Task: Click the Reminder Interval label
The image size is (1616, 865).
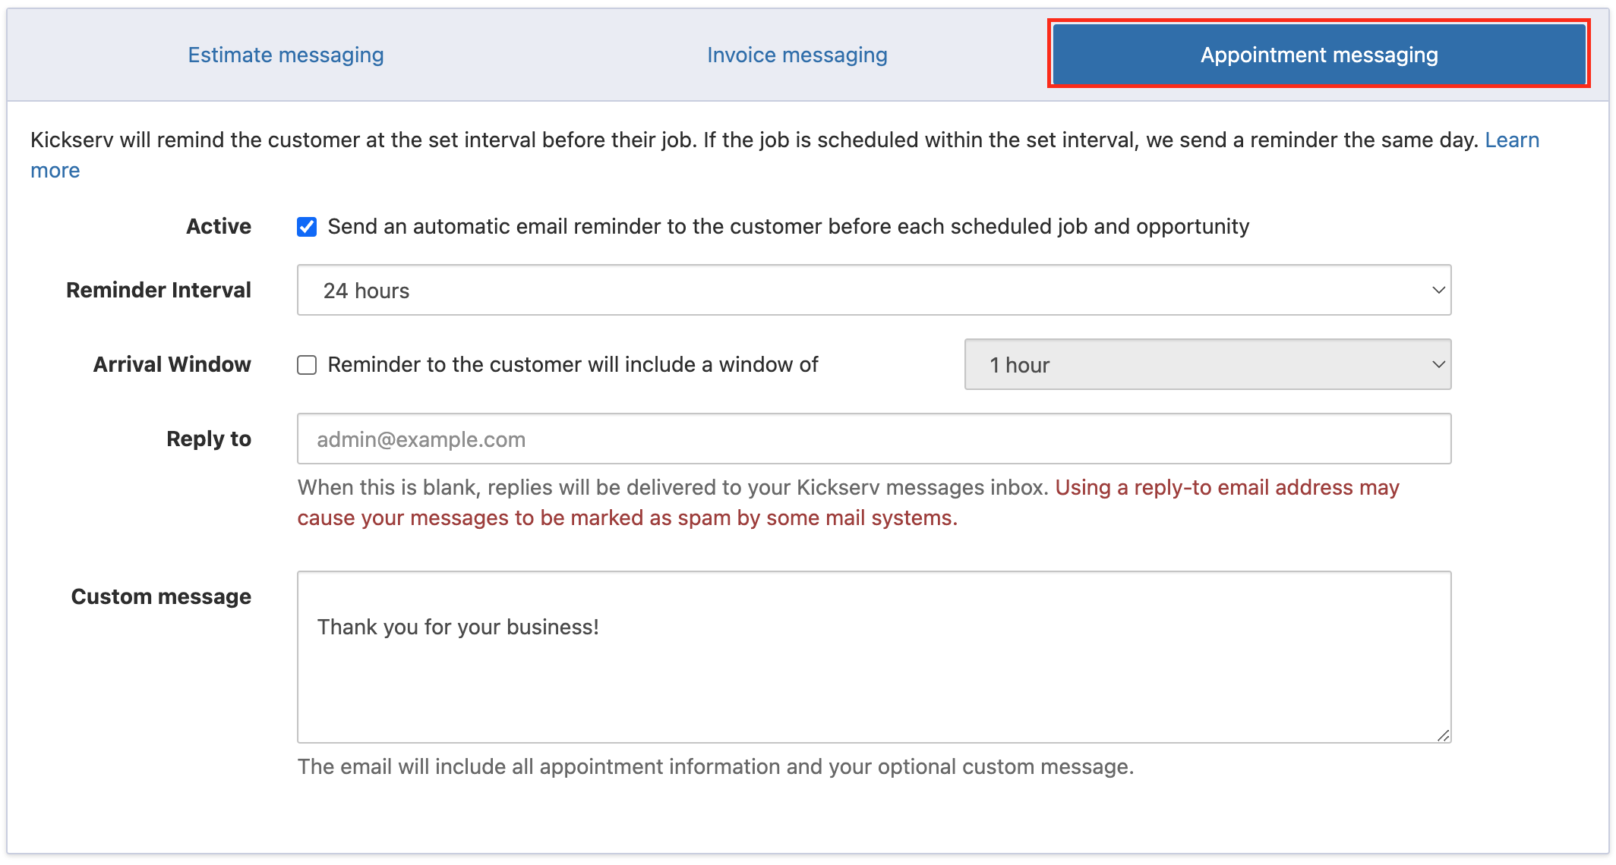Action: tap(159, 290)
